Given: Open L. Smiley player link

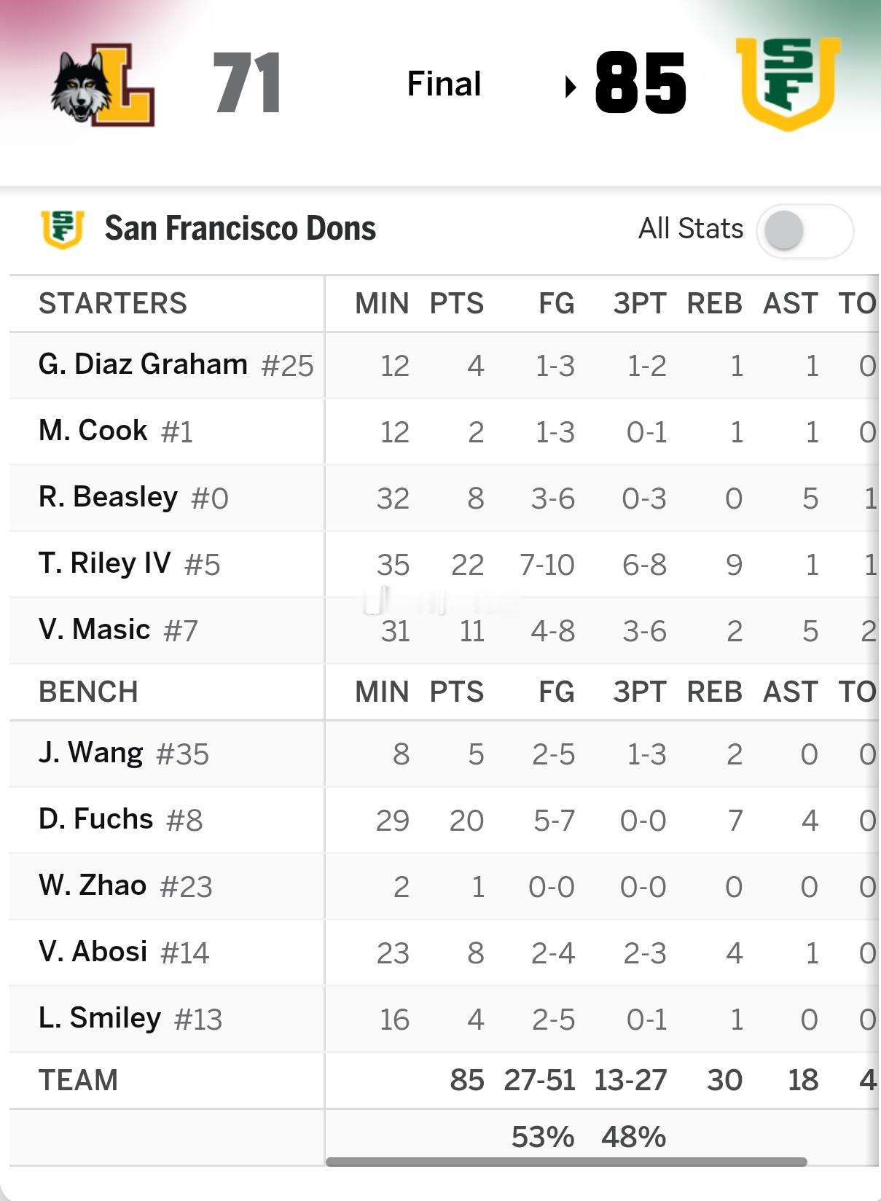Looking at the screenshot, I should pyautogui.click(x=100, y=1018).
